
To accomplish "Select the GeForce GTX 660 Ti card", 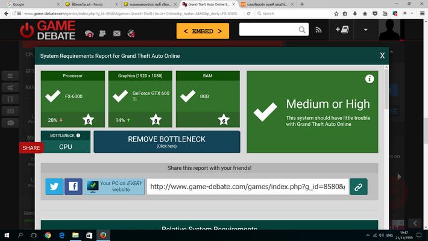I will coord(140,99).
